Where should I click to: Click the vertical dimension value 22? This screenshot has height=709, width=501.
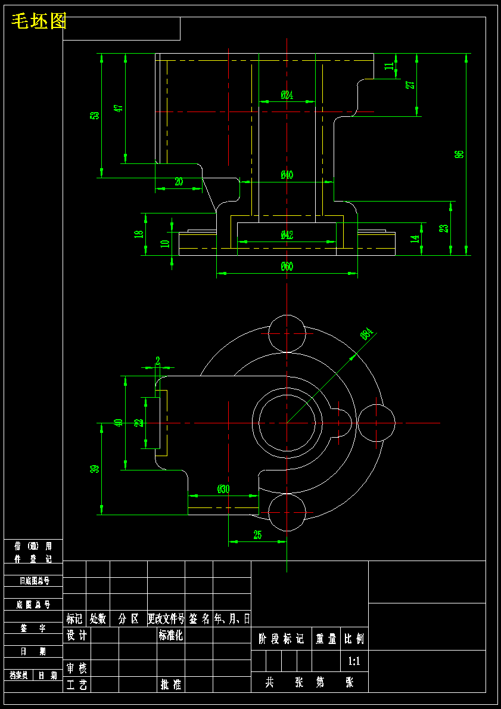pos(139,423)
